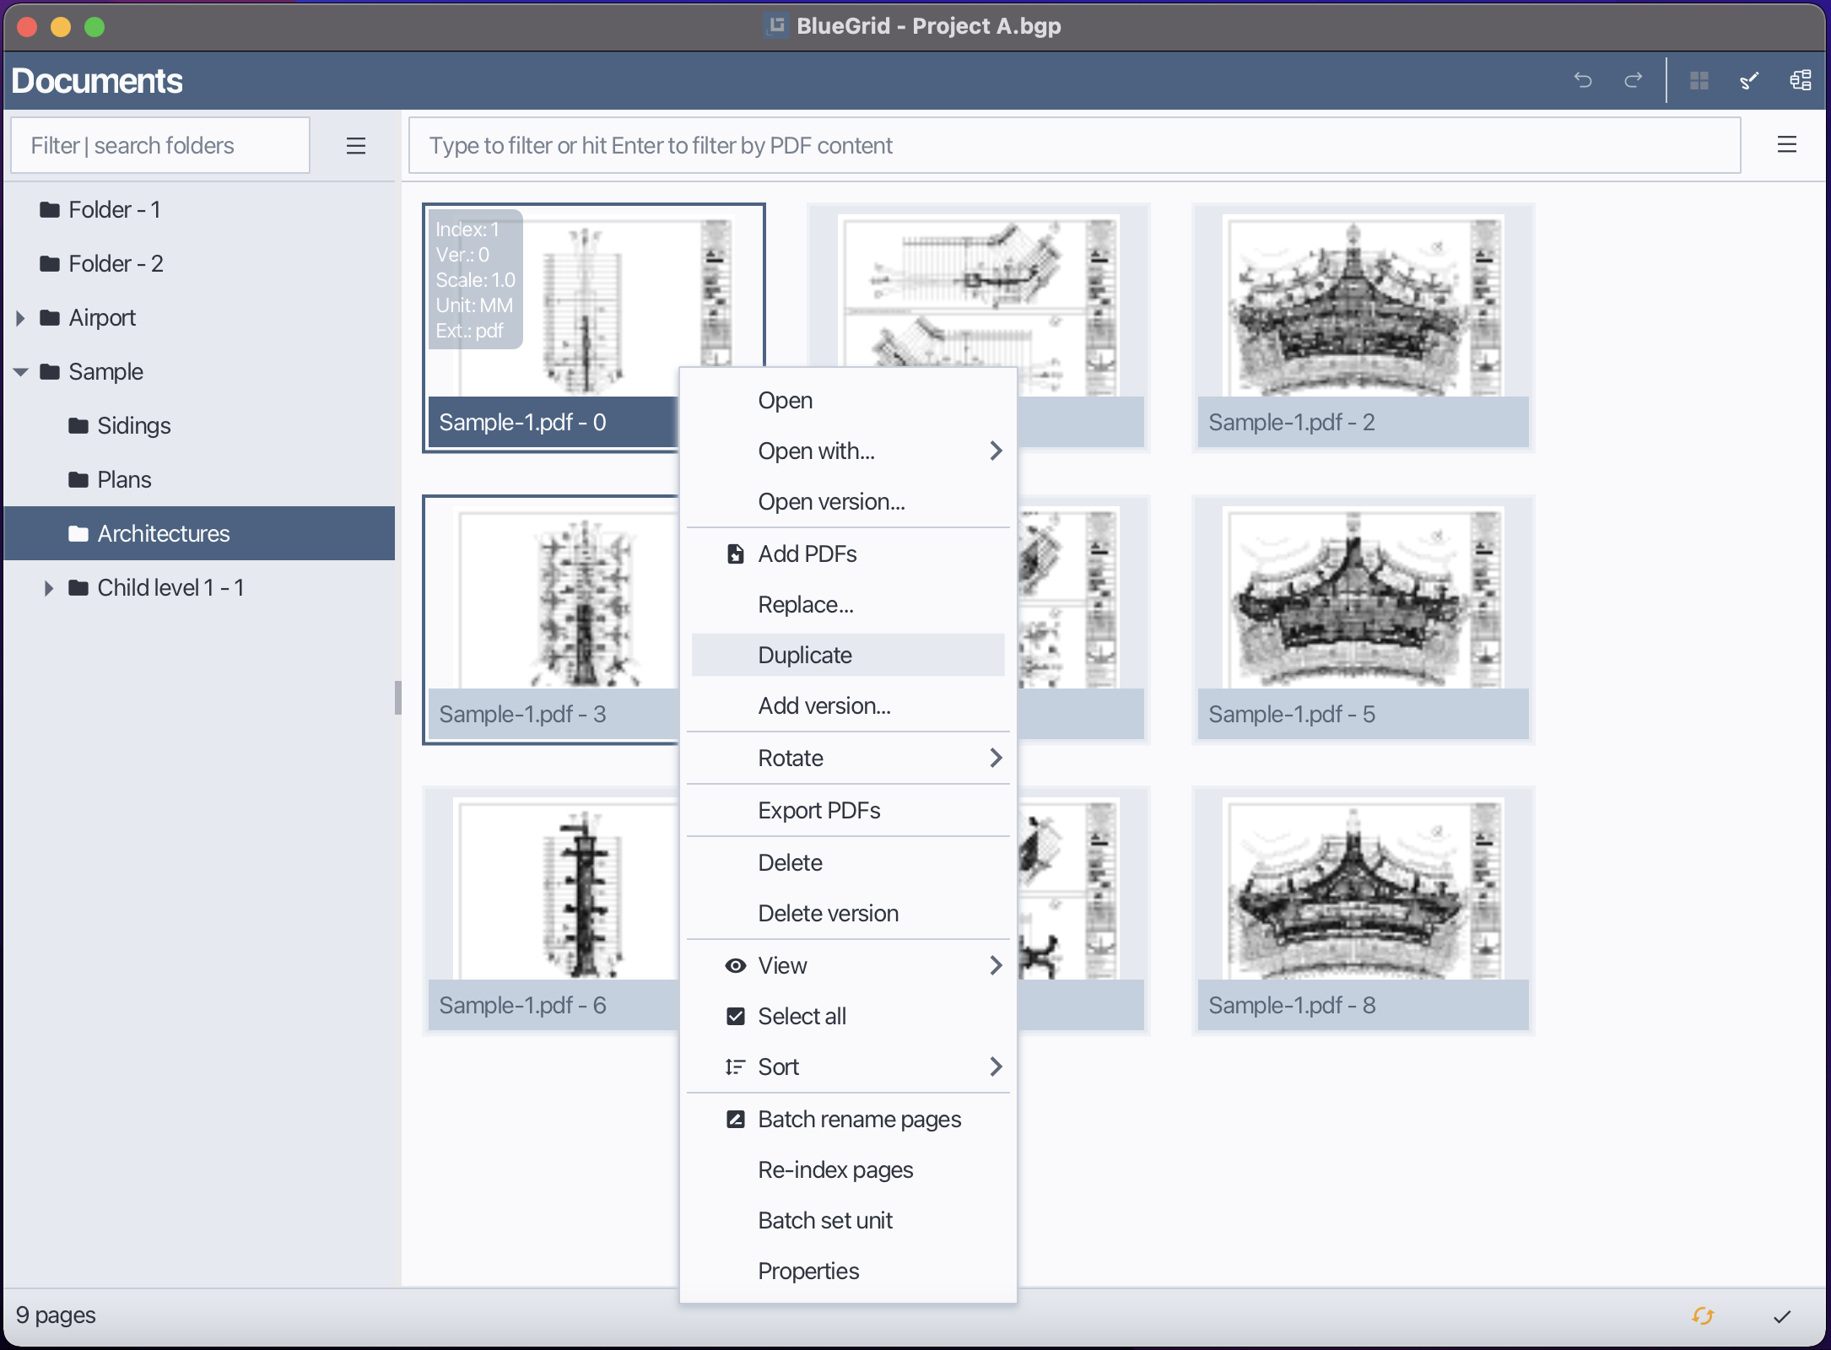The height and width of the screenshot is (1350, 1831).
Task: Switch to grid view icon
Action: [1699, 80]
